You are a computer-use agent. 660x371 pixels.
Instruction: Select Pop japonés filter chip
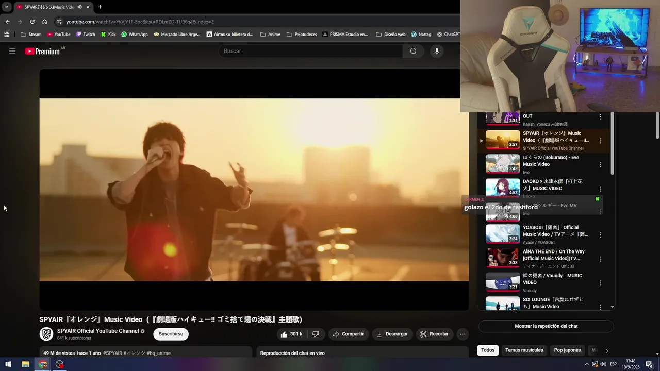tap(567, 350)
